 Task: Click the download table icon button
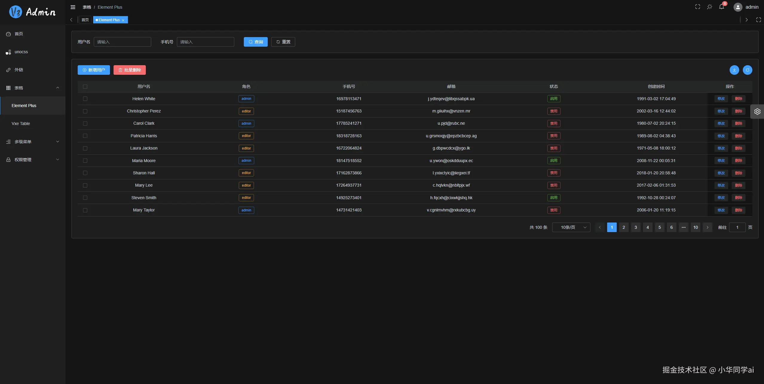click(x=734, y=70)
